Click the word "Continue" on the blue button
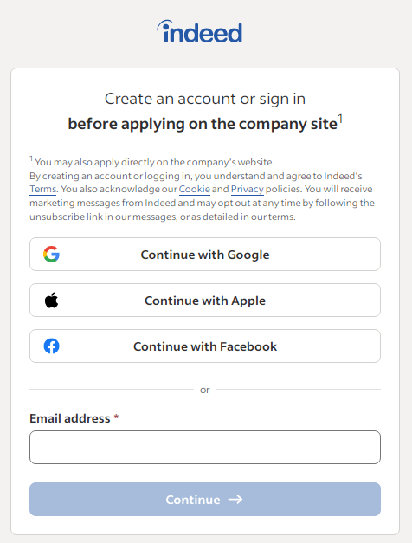 193,500
